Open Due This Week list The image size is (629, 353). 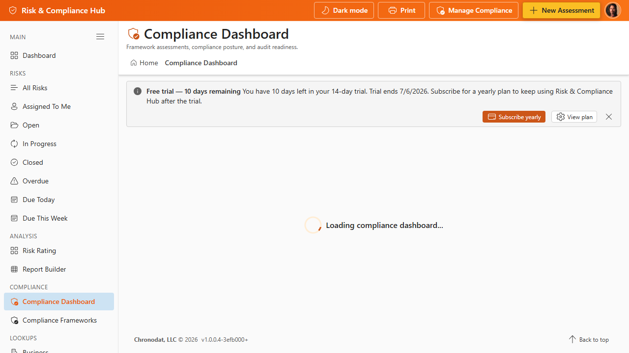point(59,218)
